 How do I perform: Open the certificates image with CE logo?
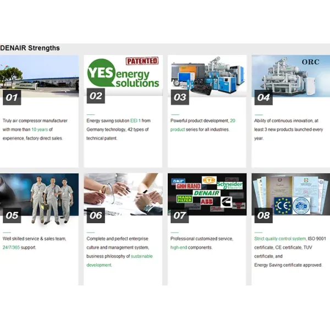point(290,193)
